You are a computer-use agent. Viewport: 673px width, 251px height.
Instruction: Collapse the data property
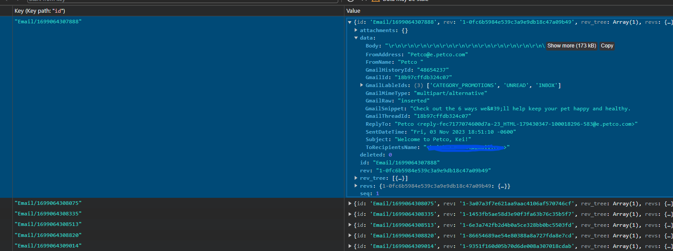point(356,38)
